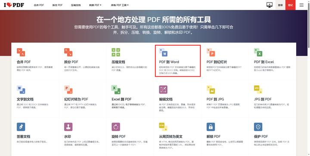Open the 拆分 PDF header menu item

tap(57, 5)
